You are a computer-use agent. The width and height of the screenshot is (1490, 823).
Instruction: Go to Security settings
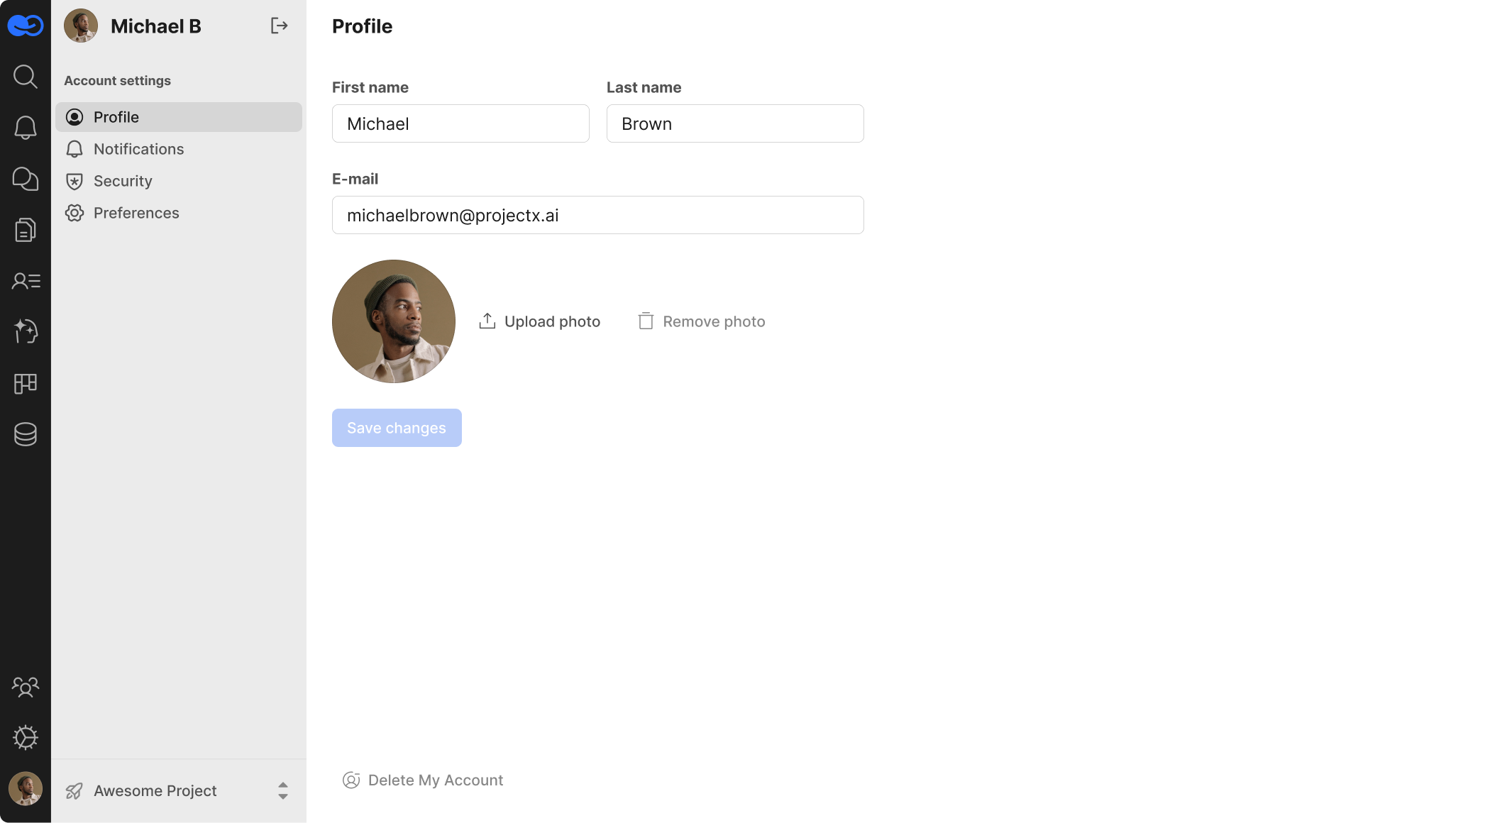[x=123, y=181]
